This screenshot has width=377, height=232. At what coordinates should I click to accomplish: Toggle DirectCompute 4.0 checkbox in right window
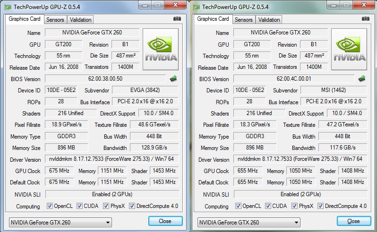[320, 206]
